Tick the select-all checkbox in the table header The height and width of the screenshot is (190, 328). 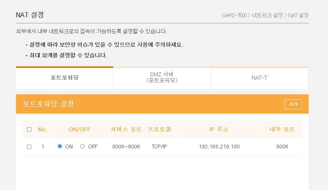coord(29,130)
